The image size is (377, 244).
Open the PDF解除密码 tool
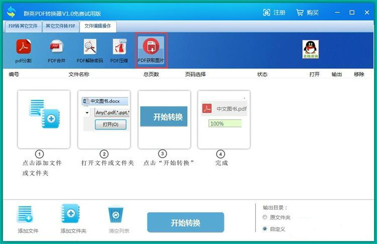point(89,51)
